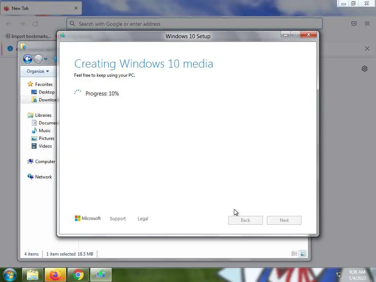376x282 pixels.
Task: Switch Explorer to large icons view
Action: 303,254
